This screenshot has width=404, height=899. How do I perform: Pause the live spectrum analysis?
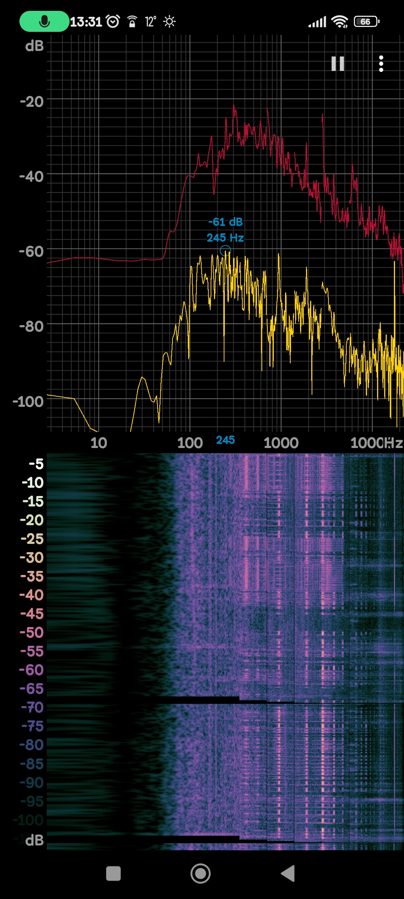[x=337, y=64]
